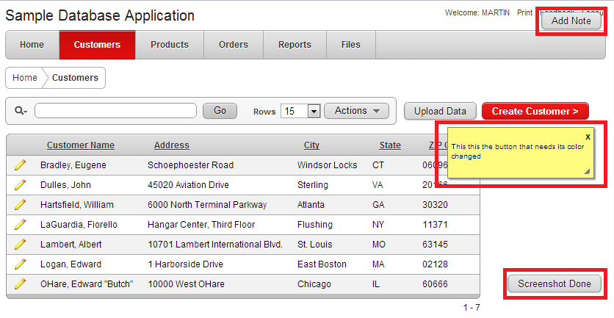Image resolution: width=614 pixels, height=318 pixels.
Task: Click the edit pencil for Hartsfield, William
Action: tap(20, 205)
